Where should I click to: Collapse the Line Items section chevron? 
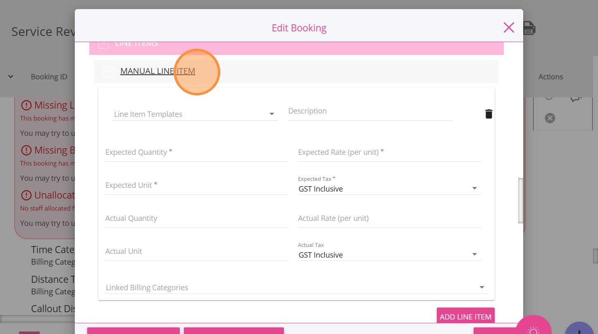coord(103,44)
